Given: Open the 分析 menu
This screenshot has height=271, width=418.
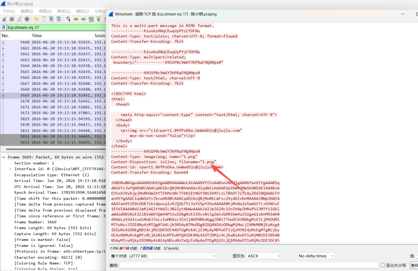Looking at the screenshot, I should point(100,11).
